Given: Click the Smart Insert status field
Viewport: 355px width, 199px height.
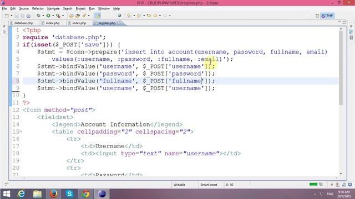Looking at the screenshot, I should point(209,185).
